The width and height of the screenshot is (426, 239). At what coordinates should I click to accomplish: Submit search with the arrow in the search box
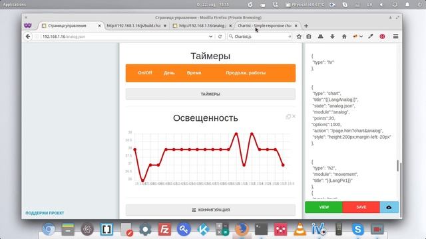point(290,37)
